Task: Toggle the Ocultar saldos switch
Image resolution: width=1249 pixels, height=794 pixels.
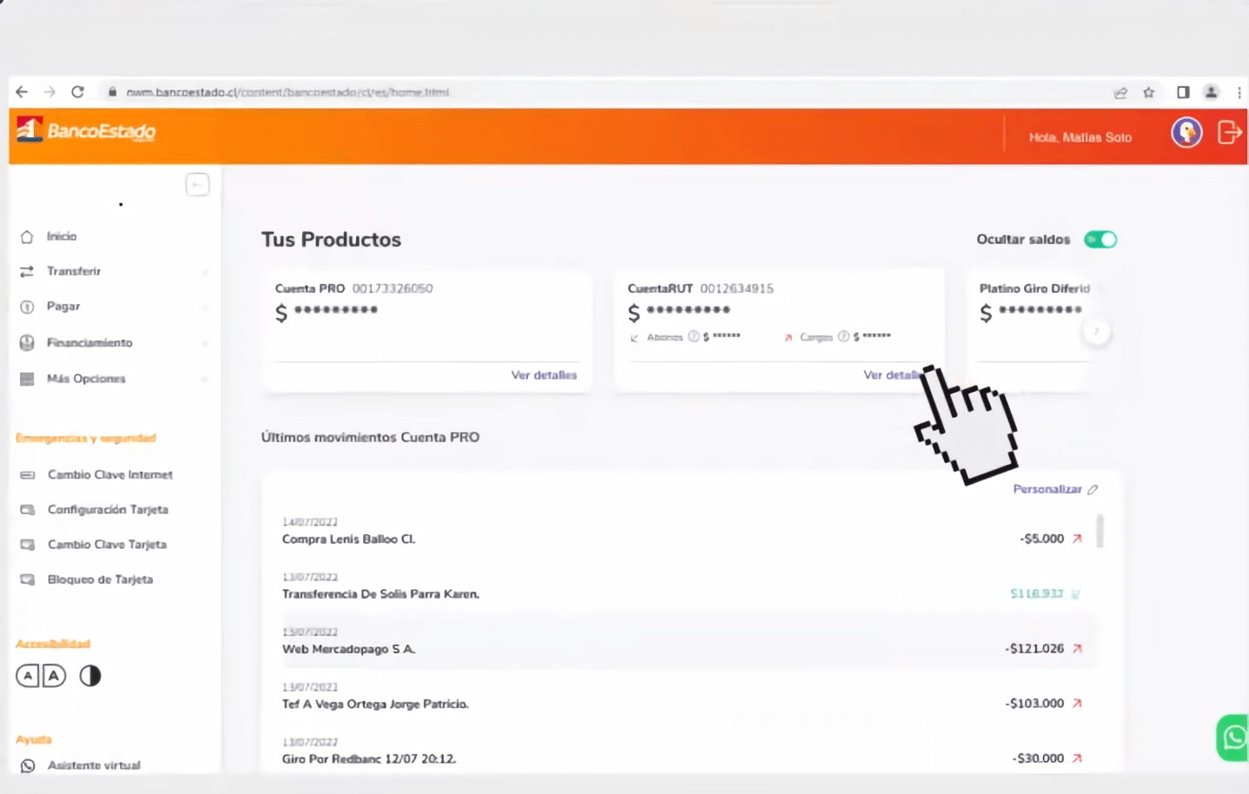Action: tap(1100, 240)
